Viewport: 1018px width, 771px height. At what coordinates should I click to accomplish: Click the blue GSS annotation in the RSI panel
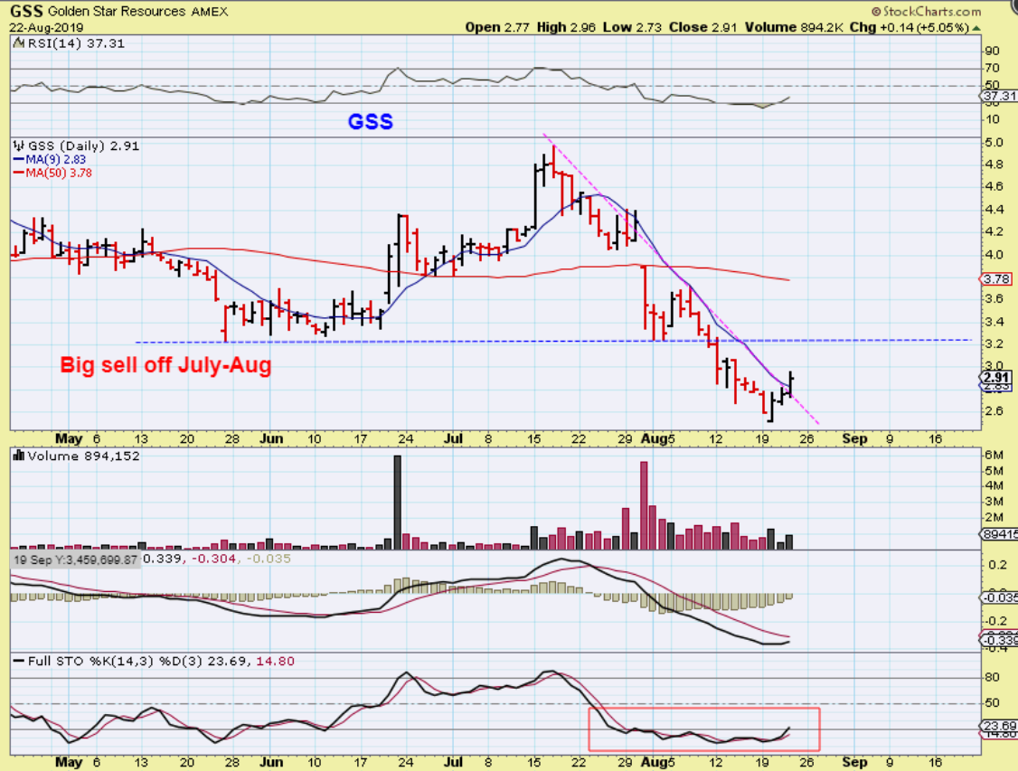370,121
